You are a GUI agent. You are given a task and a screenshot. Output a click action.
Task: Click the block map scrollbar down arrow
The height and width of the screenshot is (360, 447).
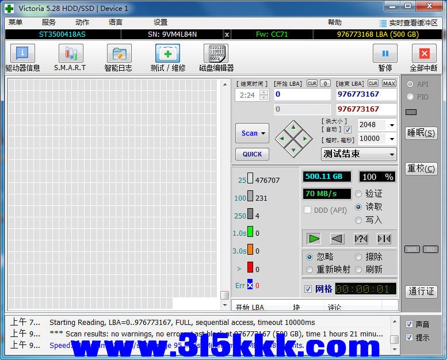(x=225, y=305)
